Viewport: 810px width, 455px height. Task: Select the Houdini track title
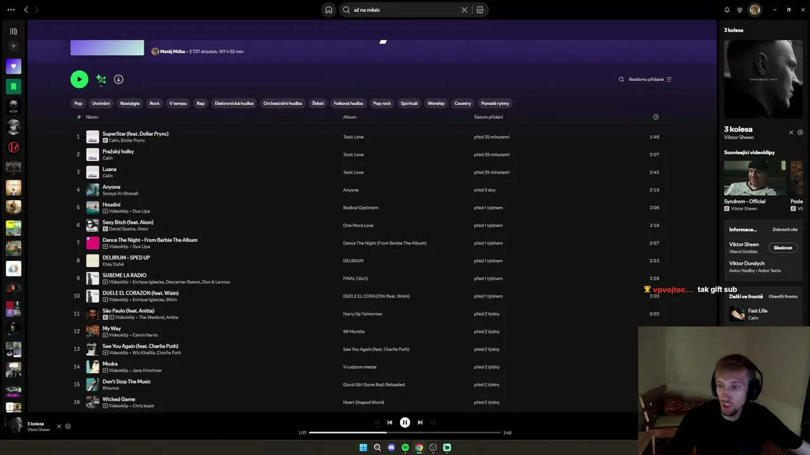(x=111, y=205)
